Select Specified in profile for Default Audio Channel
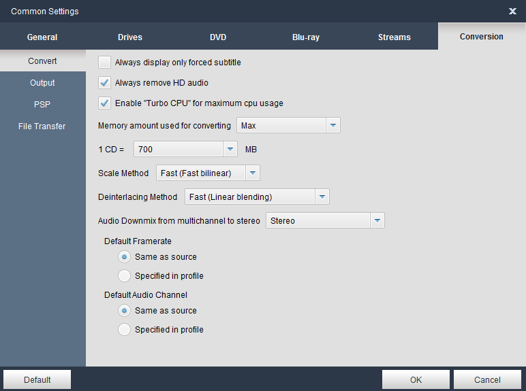The width and height of the screenshot is (526, 391). tap(125, 330)
